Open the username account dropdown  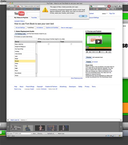pos(105,13)
